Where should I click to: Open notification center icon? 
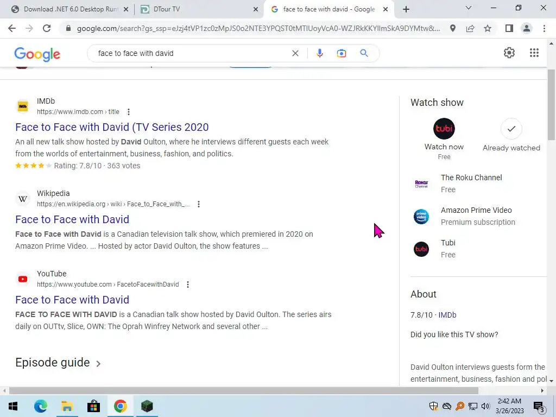pyautogui.click(x=538, y=406)
